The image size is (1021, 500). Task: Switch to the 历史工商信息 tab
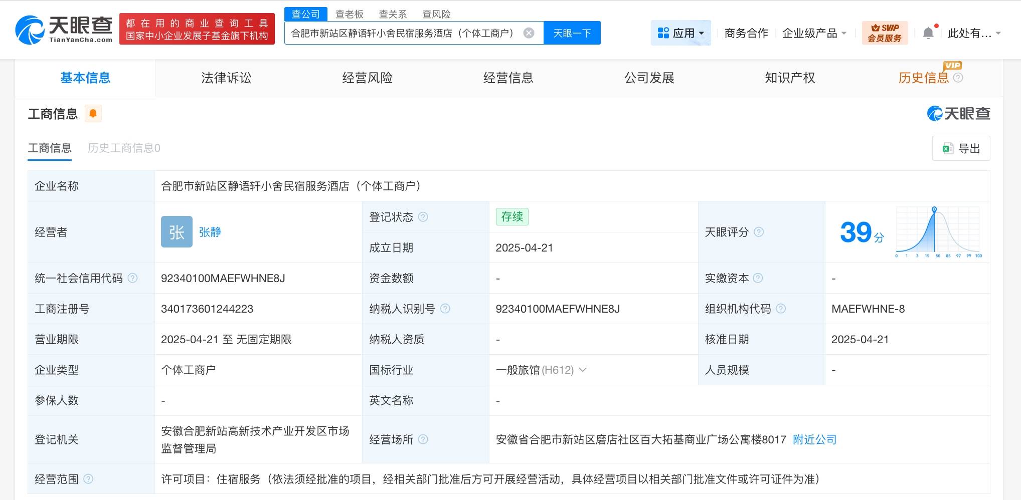click(x=123, y=148)
